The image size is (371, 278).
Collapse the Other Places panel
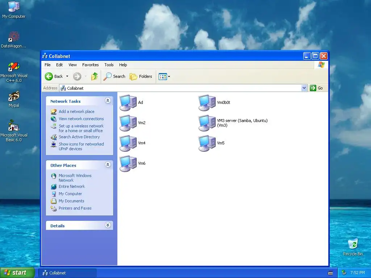click(108, 165)
